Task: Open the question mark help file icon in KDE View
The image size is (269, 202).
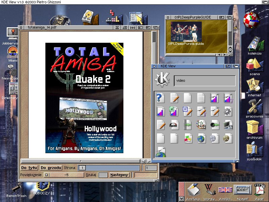Action: pyautogui.click(x=160, y=98)
